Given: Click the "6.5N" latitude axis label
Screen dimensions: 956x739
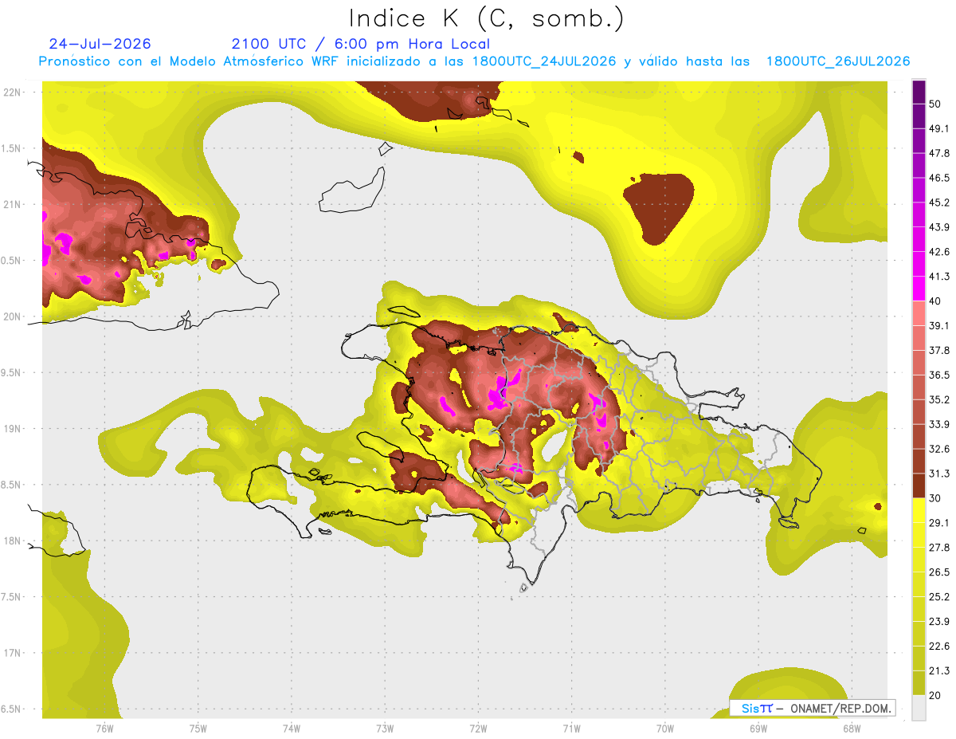Looking at the screenshot, I should point(11,709).
